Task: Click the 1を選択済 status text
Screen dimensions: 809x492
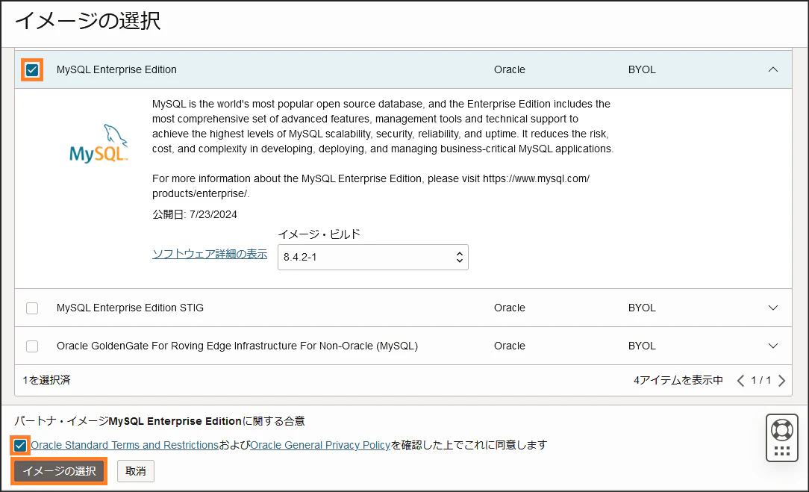Action: (46, 380)
